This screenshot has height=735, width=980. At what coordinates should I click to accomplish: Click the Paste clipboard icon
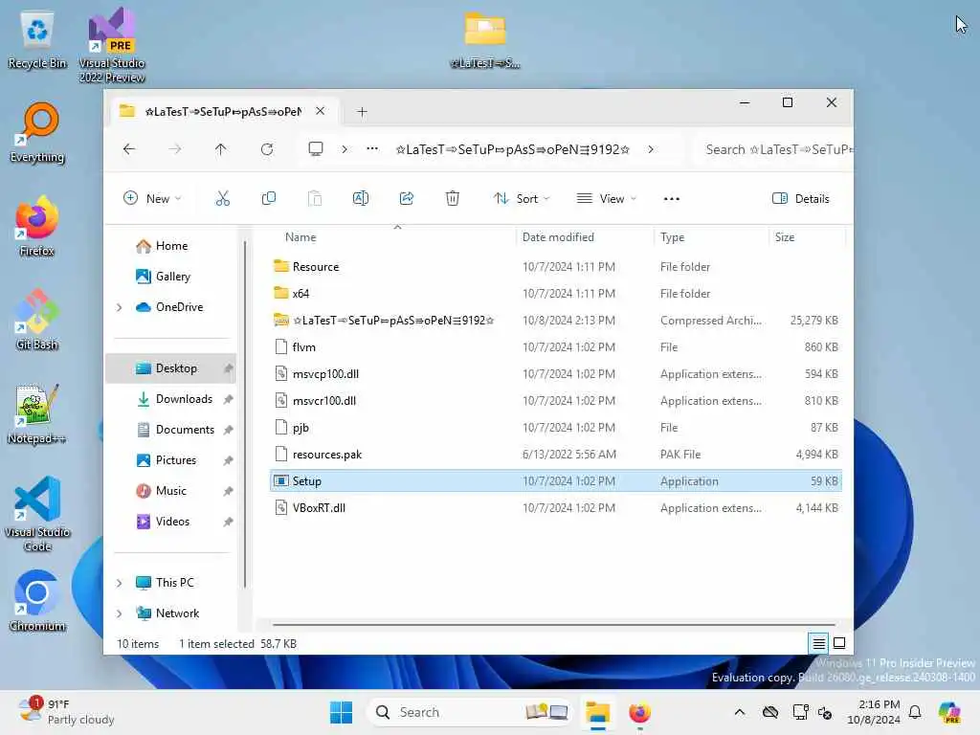315,199
